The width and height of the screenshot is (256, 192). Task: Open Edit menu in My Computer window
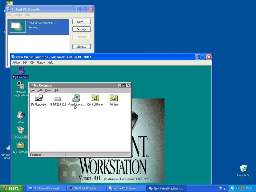click(40, 90)
